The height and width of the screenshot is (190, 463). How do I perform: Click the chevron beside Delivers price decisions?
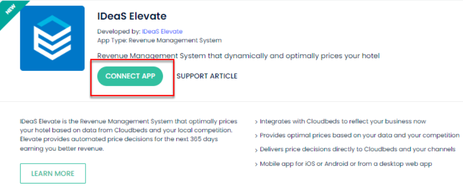256,150
